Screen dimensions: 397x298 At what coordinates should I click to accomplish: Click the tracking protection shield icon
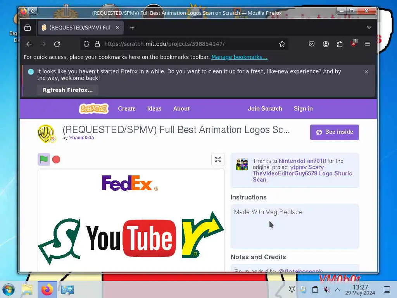[x=86, y=44]
